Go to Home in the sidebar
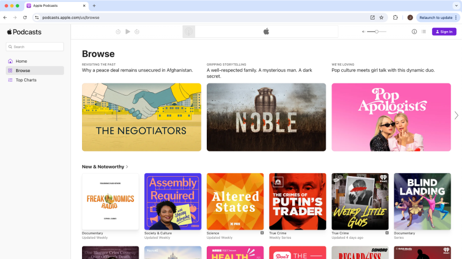 (21, 61)
